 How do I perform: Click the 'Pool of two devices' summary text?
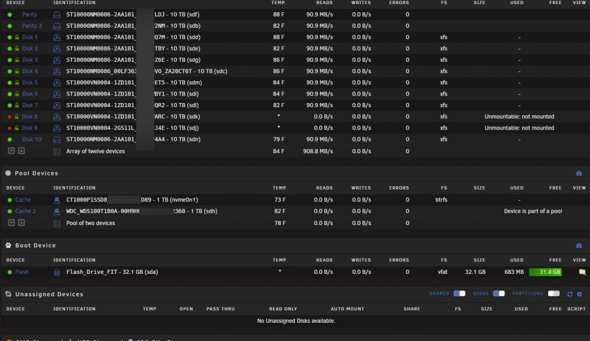click(91, 223)
